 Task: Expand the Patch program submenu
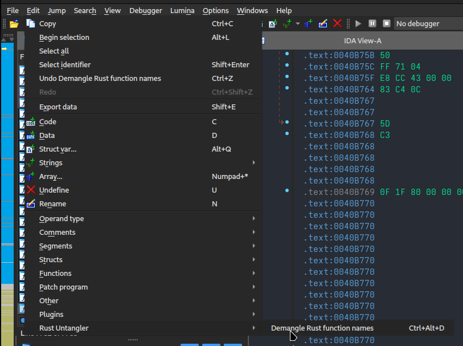click(x=253, y=287)
